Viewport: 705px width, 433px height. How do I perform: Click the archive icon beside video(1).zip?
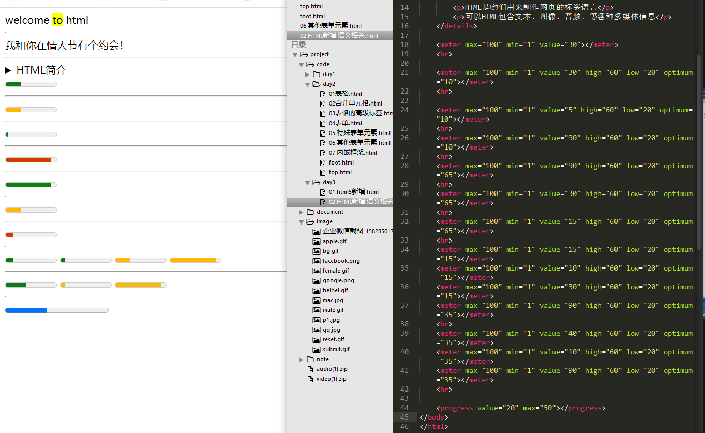pos(310,379)
